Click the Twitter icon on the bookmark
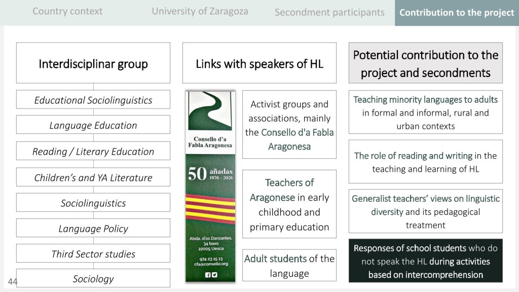 pyautogui.click(x=214, y=275)
